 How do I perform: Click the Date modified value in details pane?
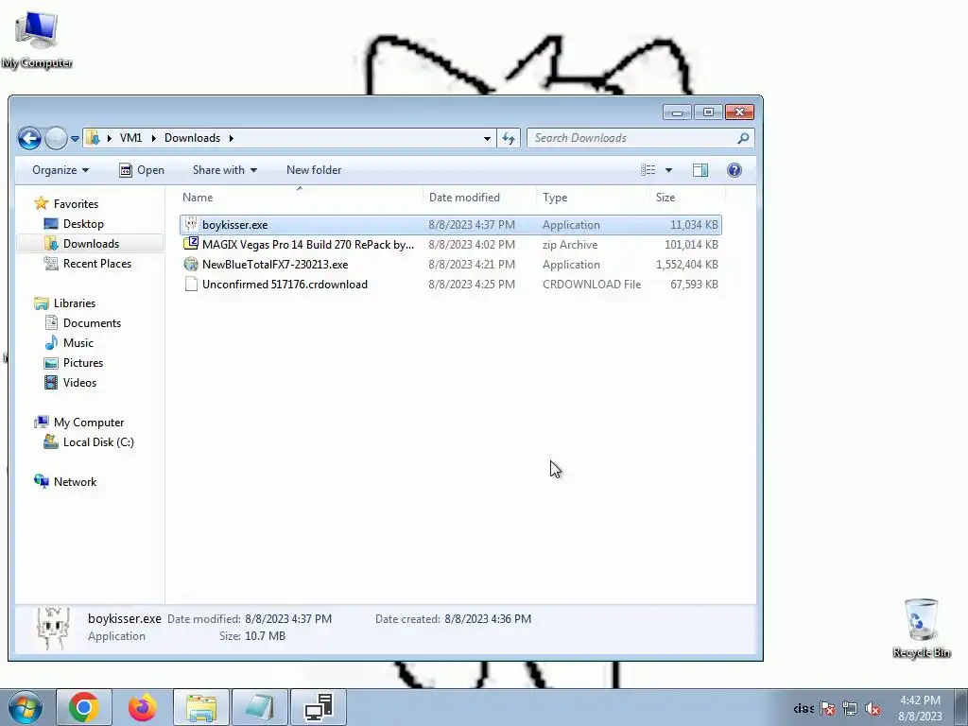point(288,618)
